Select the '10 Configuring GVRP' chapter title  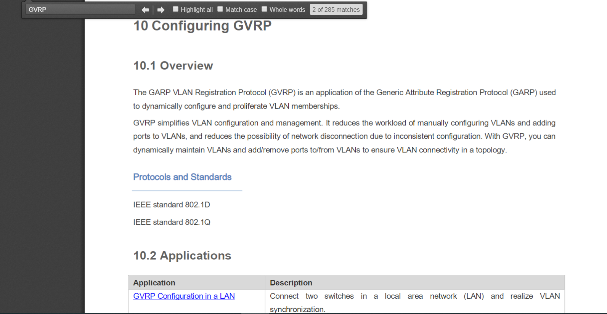pos(202,26)
